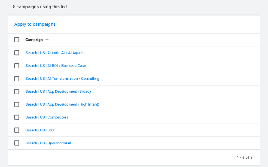Tick checkbox for App Development (High Intent)
The width and height of the screenshot is (268, 167).
[17, 104]
